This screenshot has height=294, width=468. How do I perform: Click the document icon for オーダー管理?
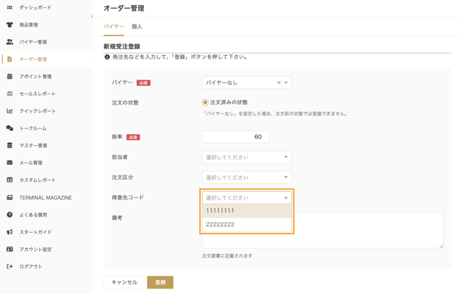click(x=10, y=59)
